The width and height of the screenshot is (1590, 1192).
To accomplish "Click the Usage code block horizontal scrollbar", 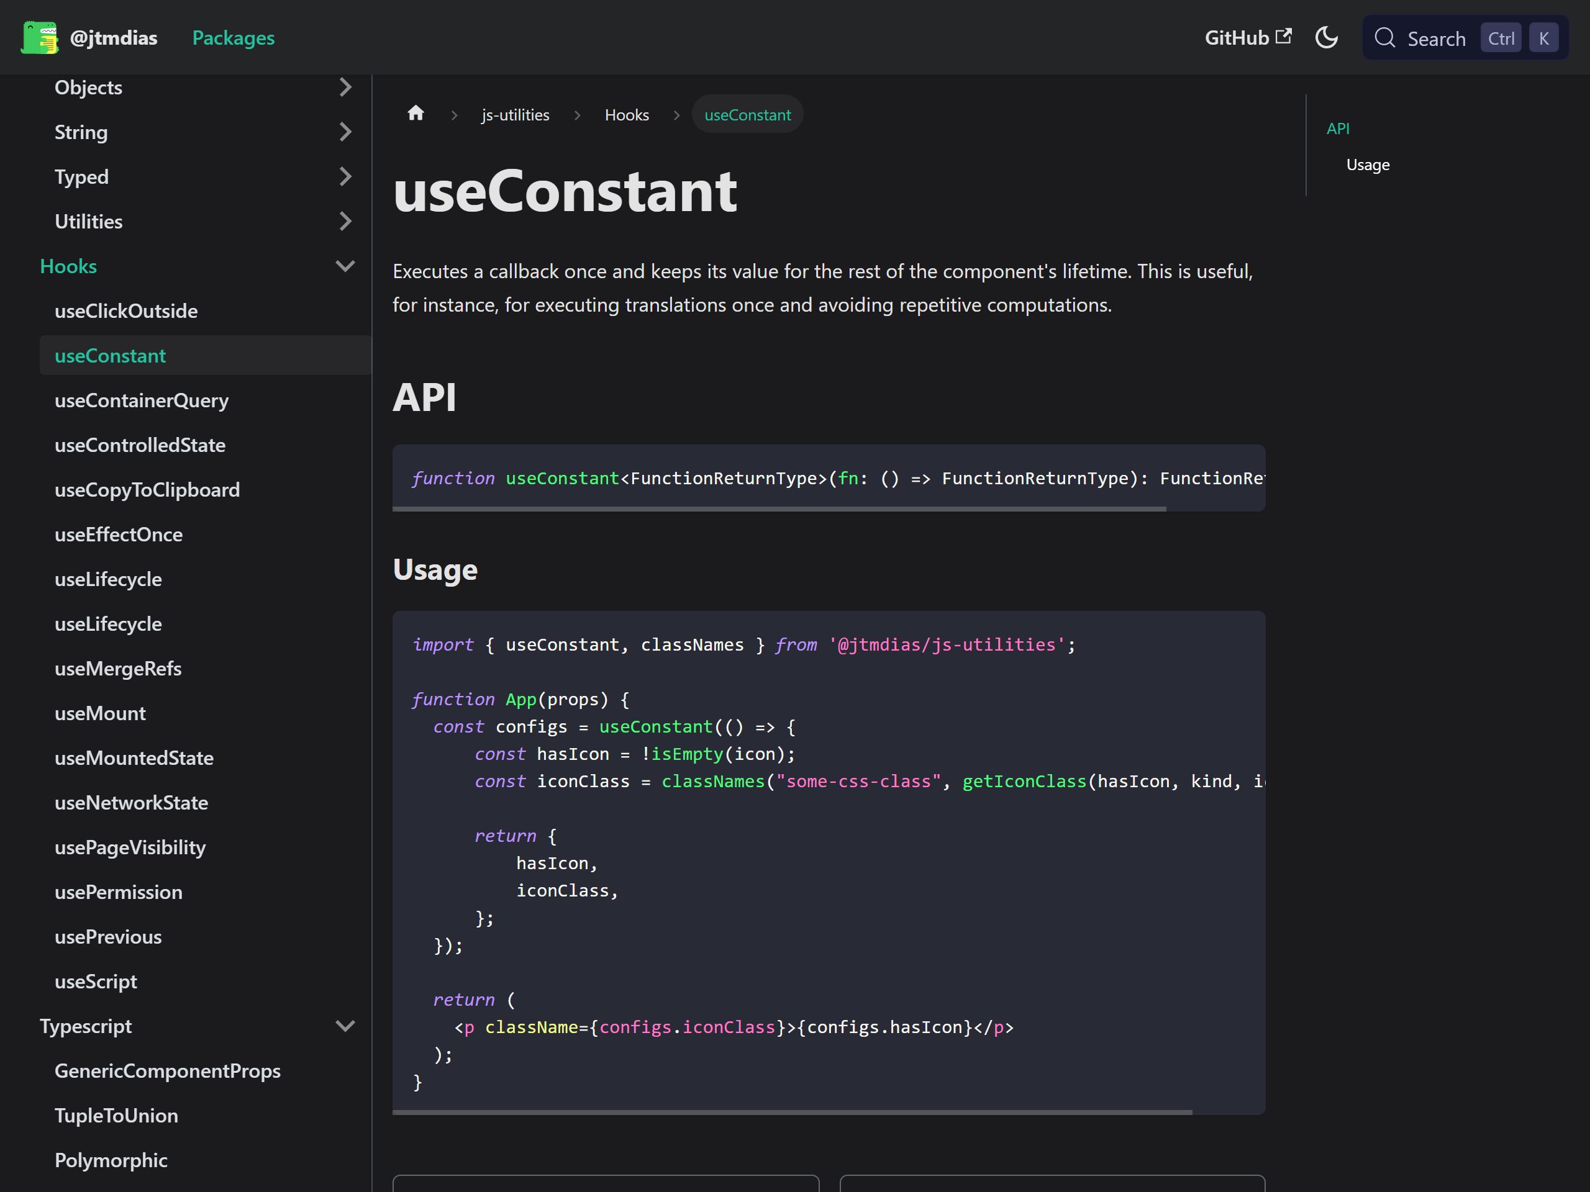I will pos(792,1111).
